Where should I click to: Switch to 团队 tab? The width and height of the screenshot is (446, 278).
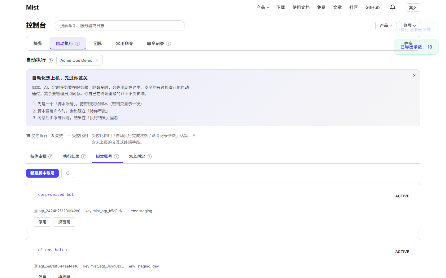[98, 44]
